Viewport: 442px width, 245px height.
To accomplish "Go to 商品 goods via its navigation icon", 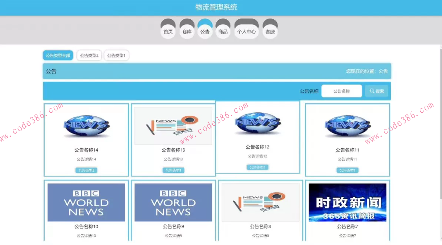I will tap(223, 31).
